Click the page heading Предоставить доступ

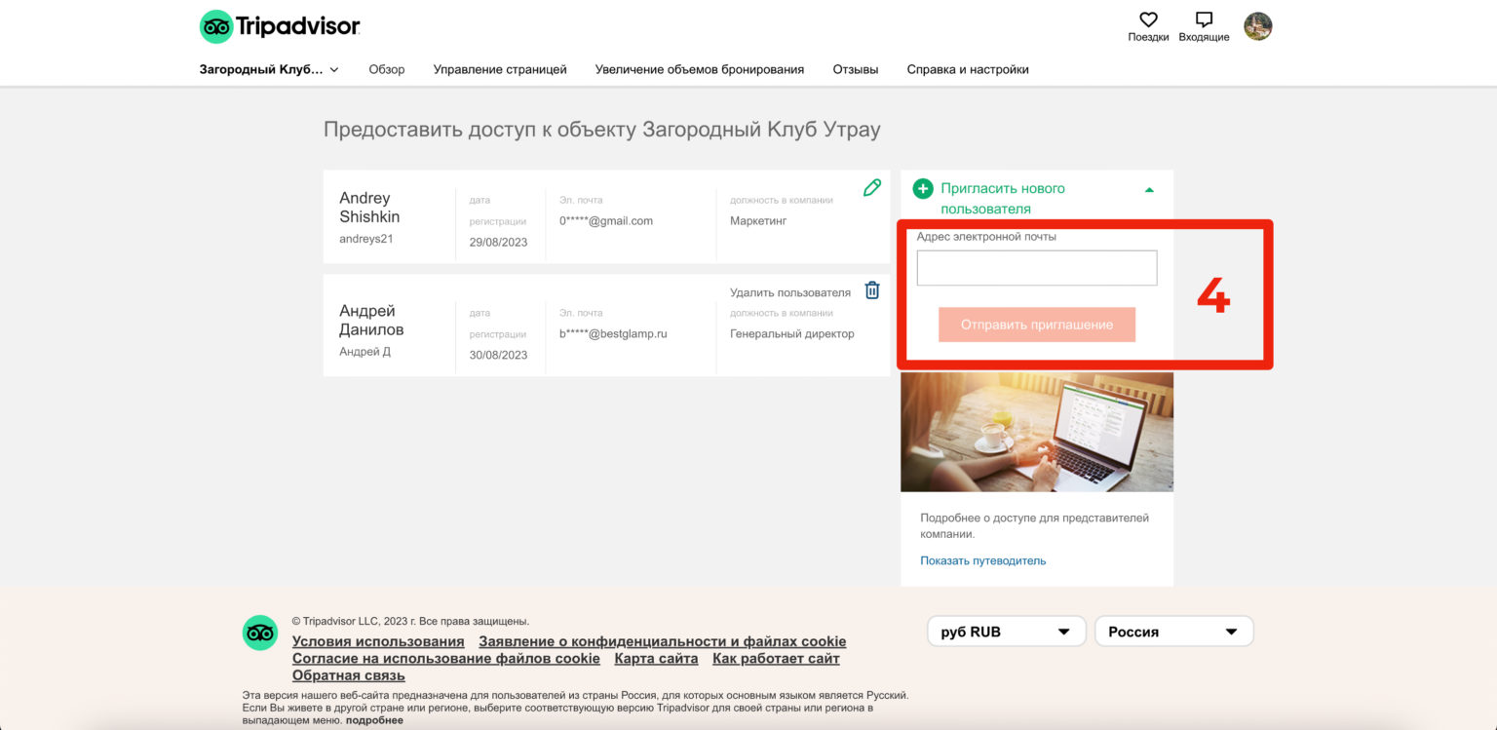(602, 130)
